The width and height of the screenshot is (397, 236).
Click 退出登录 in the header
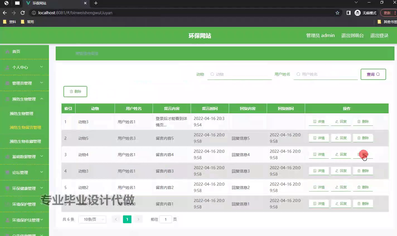[379, 36]
